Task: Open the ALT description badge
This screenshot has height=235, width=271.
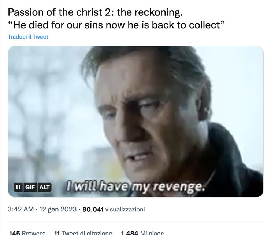Action: pos(44,187)
